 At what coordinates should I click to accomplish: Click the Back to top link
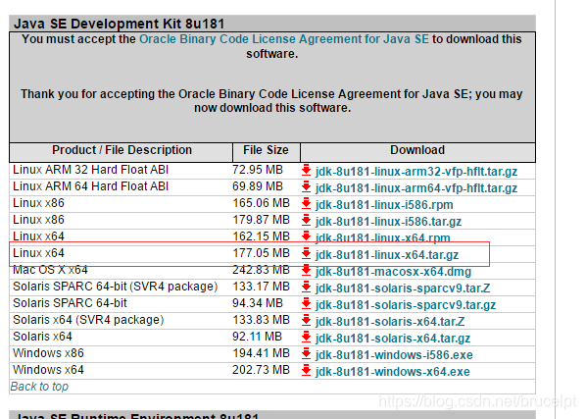pyautogui.click(x=39, y=386)
